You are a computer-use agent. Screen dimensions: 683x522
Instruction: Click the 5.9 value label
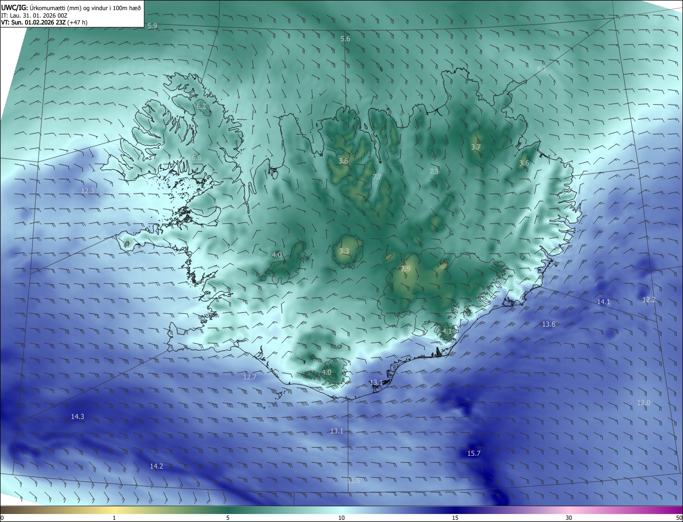[153, 26]
